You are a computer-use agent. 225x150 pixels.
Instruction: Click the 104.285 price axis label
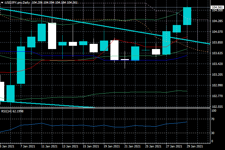(x=217, y=21)
